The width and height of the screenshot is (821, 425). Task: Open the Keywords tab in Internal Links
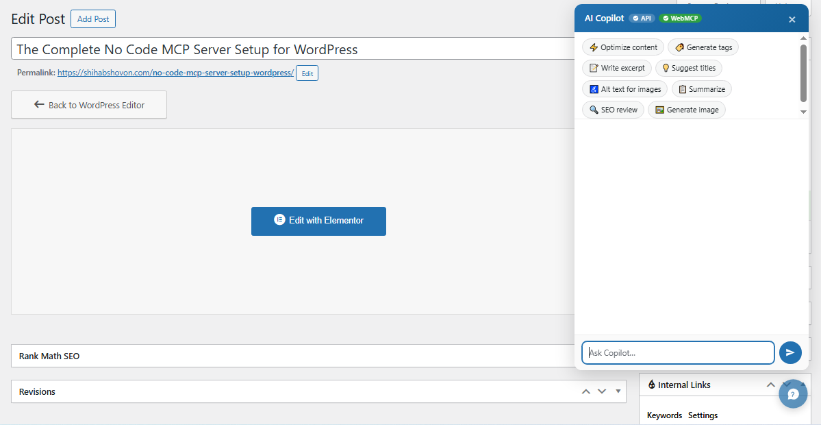(664, 415)
